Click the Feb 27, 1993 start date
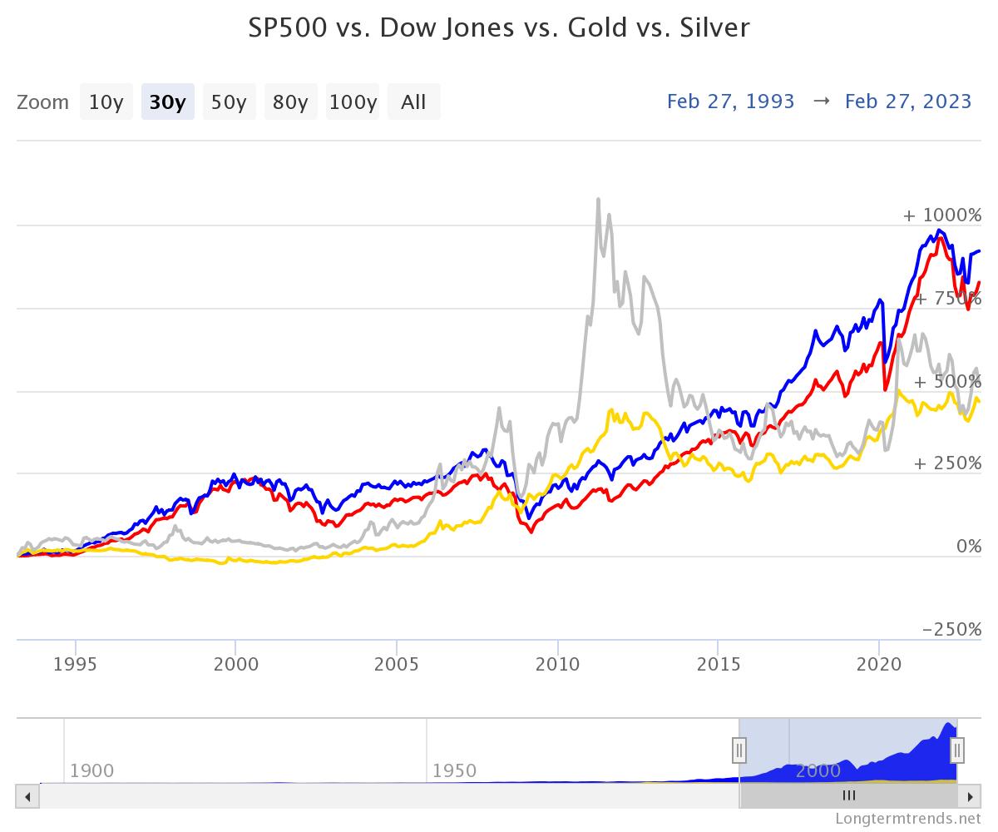The image size is (998, 832). (731, 102)
